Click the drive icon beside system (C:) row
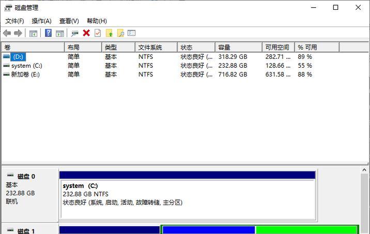 (6, 66)
